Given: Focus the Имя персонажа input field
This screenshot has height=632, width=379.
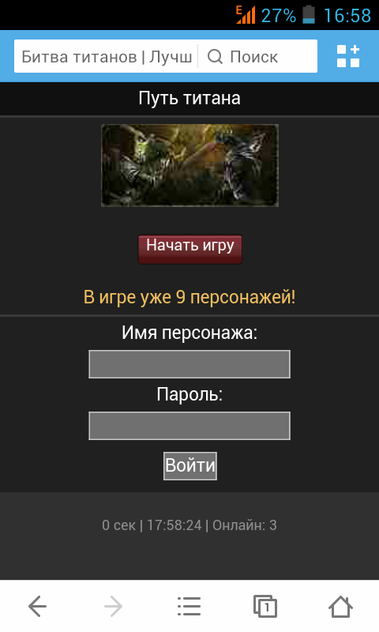Looking at the screenshot, I should click(x=189, y=364).
